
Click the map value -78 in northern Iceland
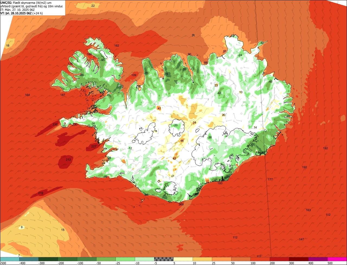click(x=166, y=74)
